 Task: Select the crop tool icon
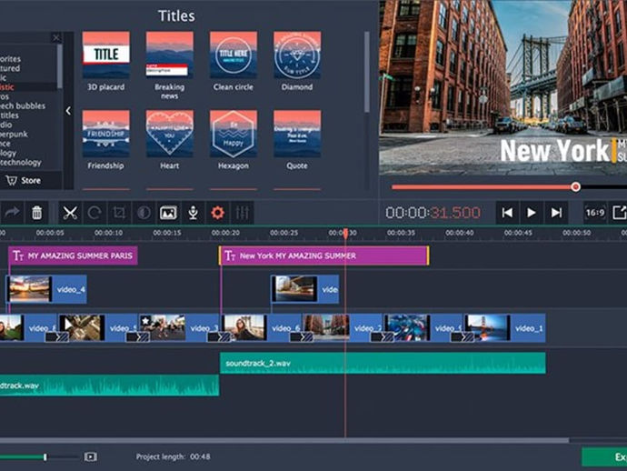point(119,213)
